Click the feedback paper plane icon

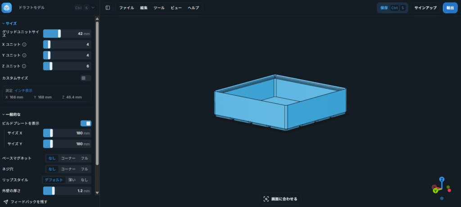pos(5,202)
